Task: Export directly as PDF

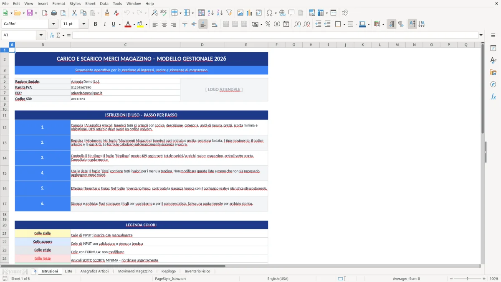Action: 45,13
